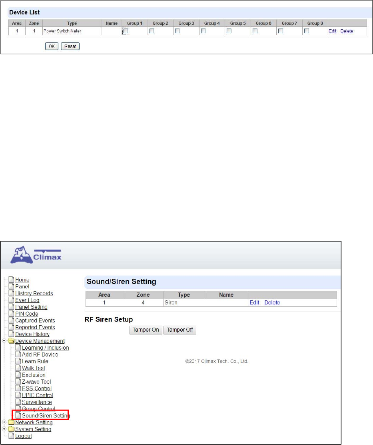Enable the Group 7 checkbox
The height and width of the screenshot is (445, 373).
[x=281, y=31]
